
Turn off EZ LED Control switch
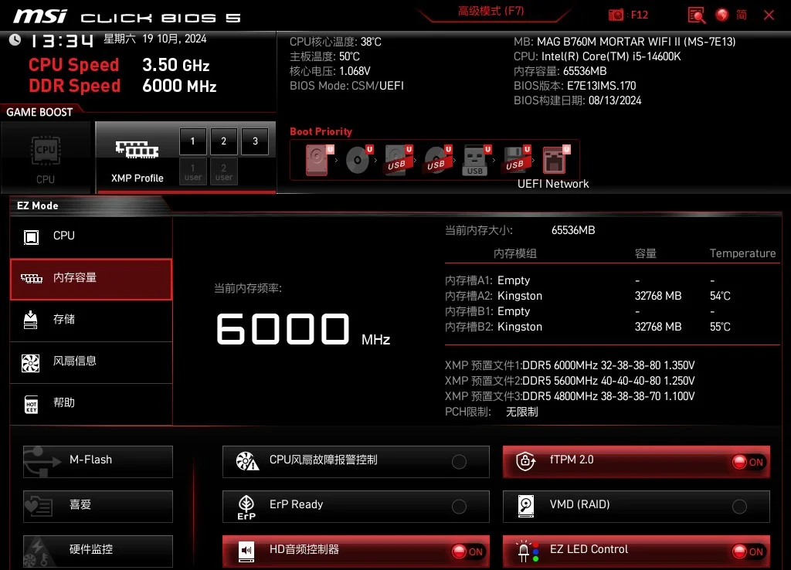(x=749, y=551)
